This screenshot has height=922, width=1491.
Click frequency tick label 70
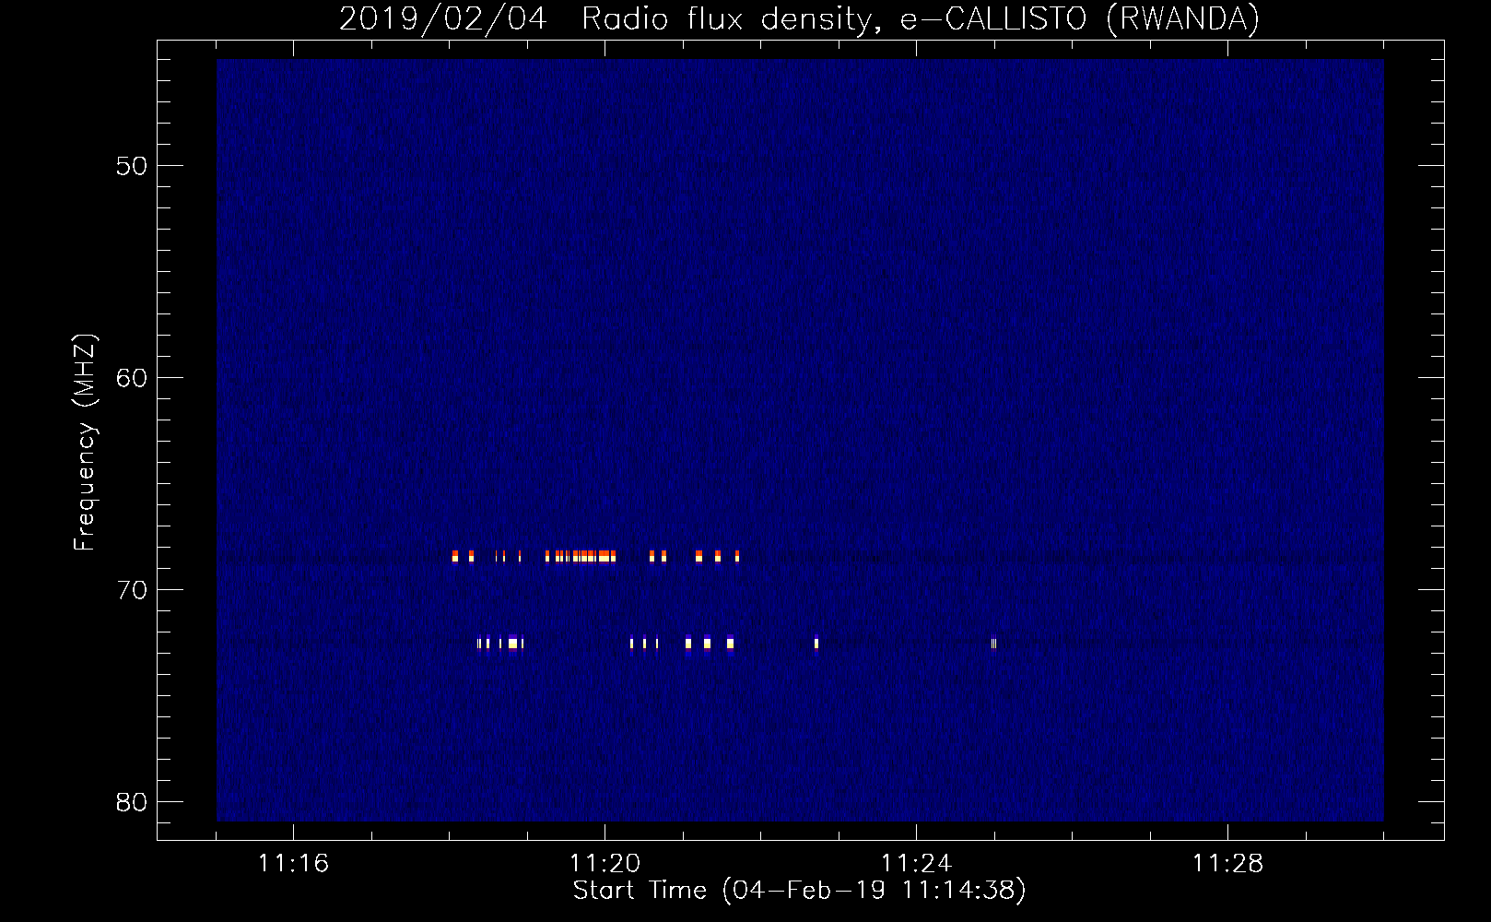tap(132, 590)
